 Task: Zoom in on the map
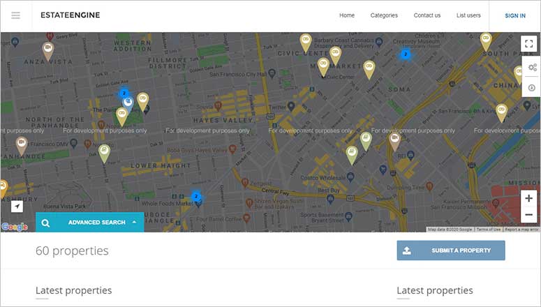click(x=528, y=198)
